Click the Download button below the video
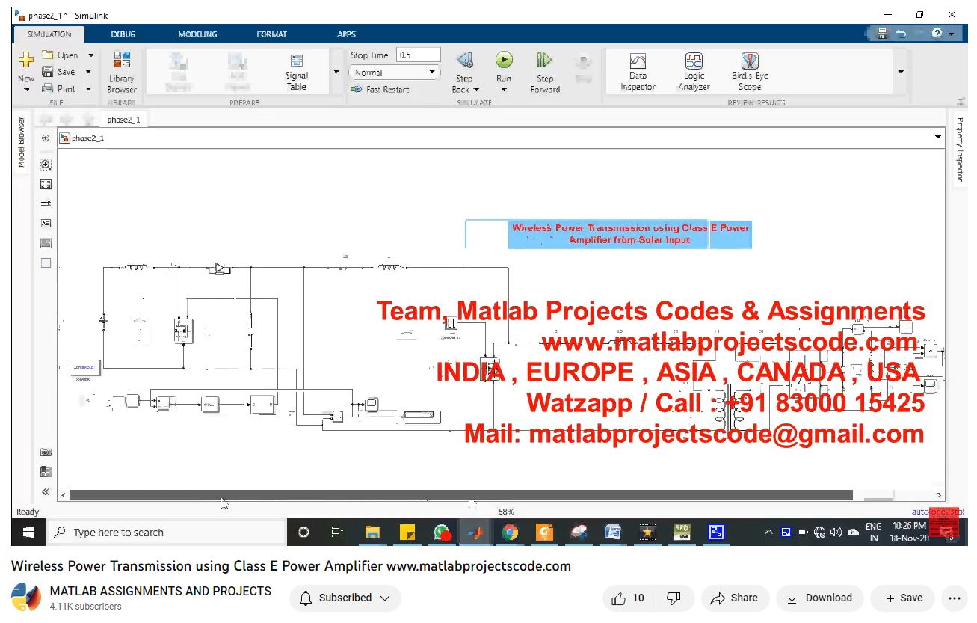 point(819,598)
